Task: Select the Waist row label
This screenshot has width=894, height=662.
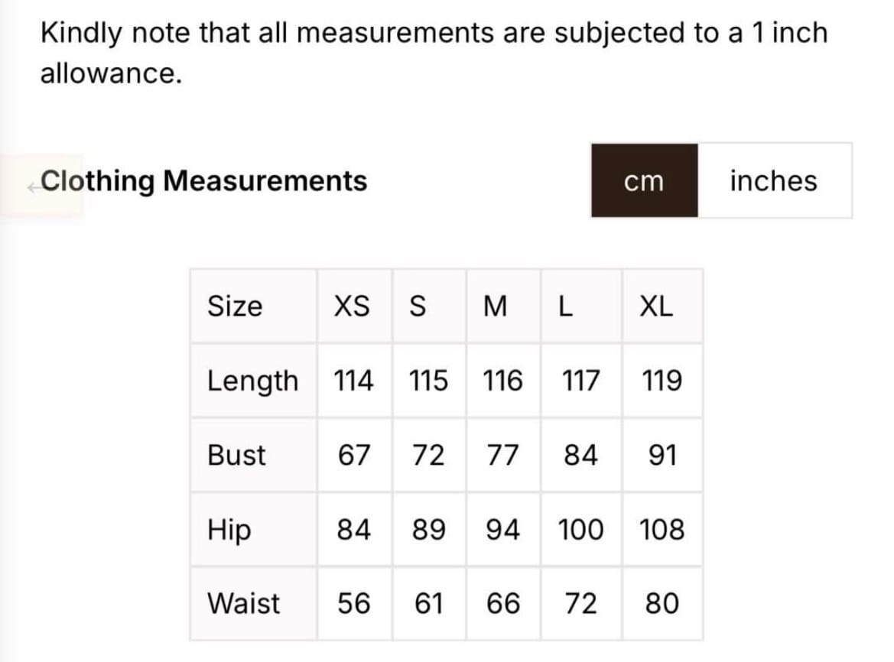Action: click(x=244, y=604)
